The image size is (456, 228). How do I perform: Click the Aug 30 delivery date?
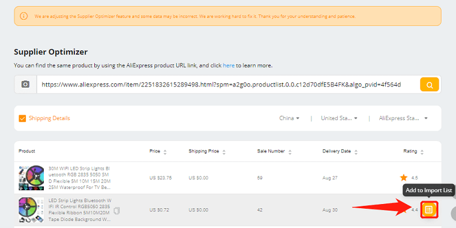coord(330,209)
